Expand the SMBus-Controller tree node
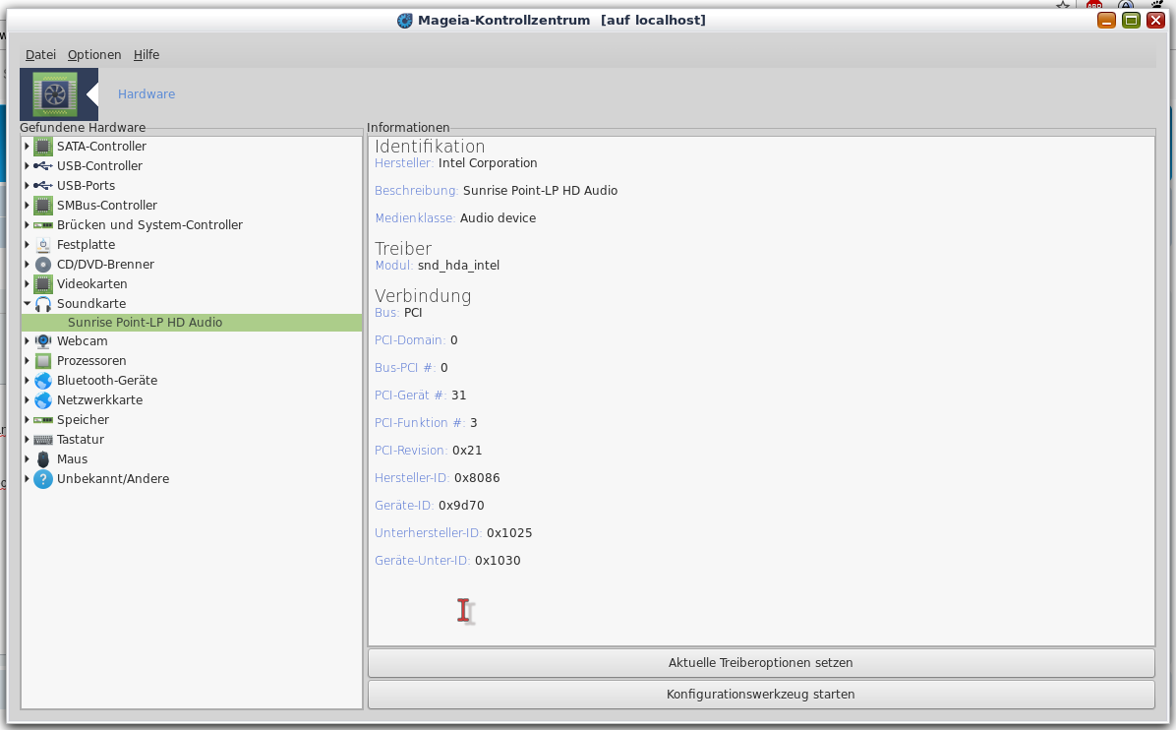The height and width of the screenshot is (730, 1176). [x=27, y=205]
